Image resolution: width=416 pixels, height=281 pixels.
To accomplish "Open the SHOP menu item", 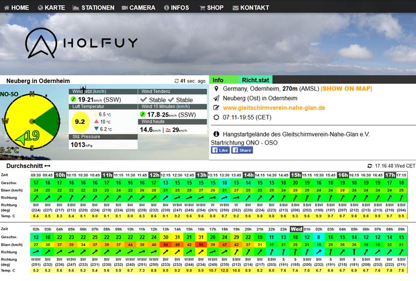I will point(211,7).
